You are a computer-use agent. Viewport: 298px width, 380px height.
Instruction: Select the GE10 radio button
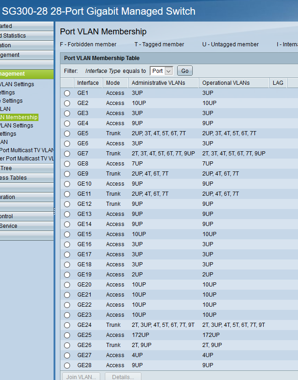coord(67,184)
